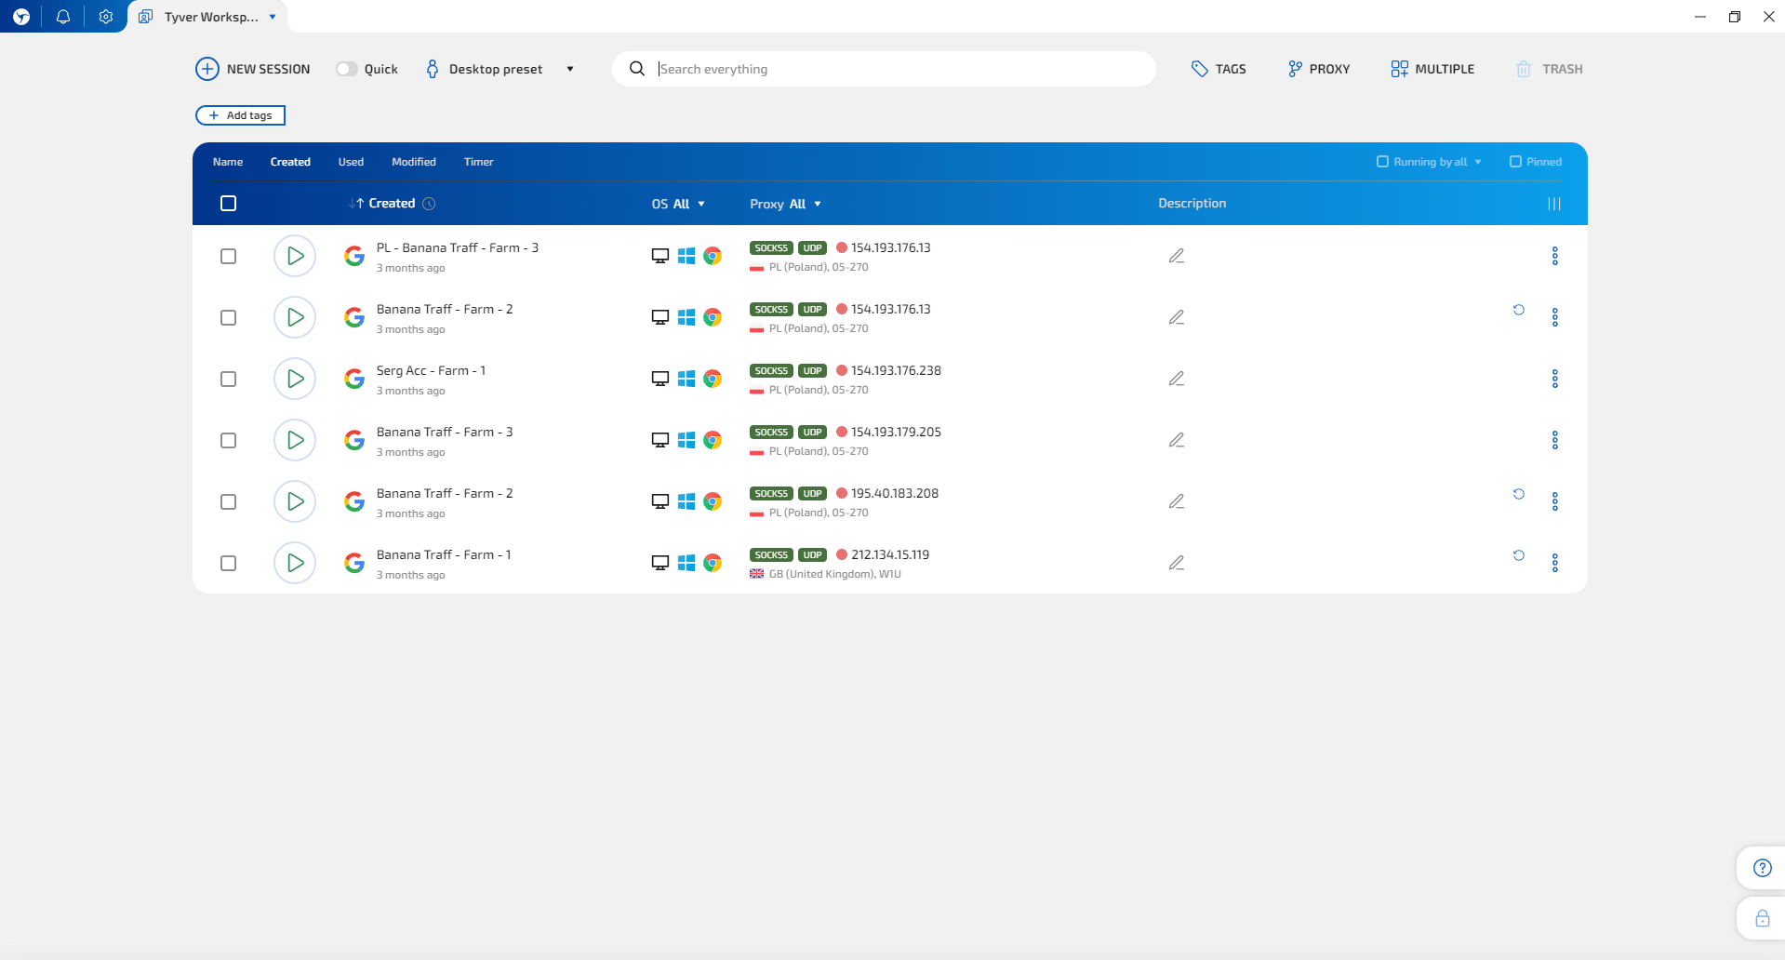Select checkbox for PL - Banana Traff - Farm - 3
The height and width of the screenshot is (960, 1785).
228,256
